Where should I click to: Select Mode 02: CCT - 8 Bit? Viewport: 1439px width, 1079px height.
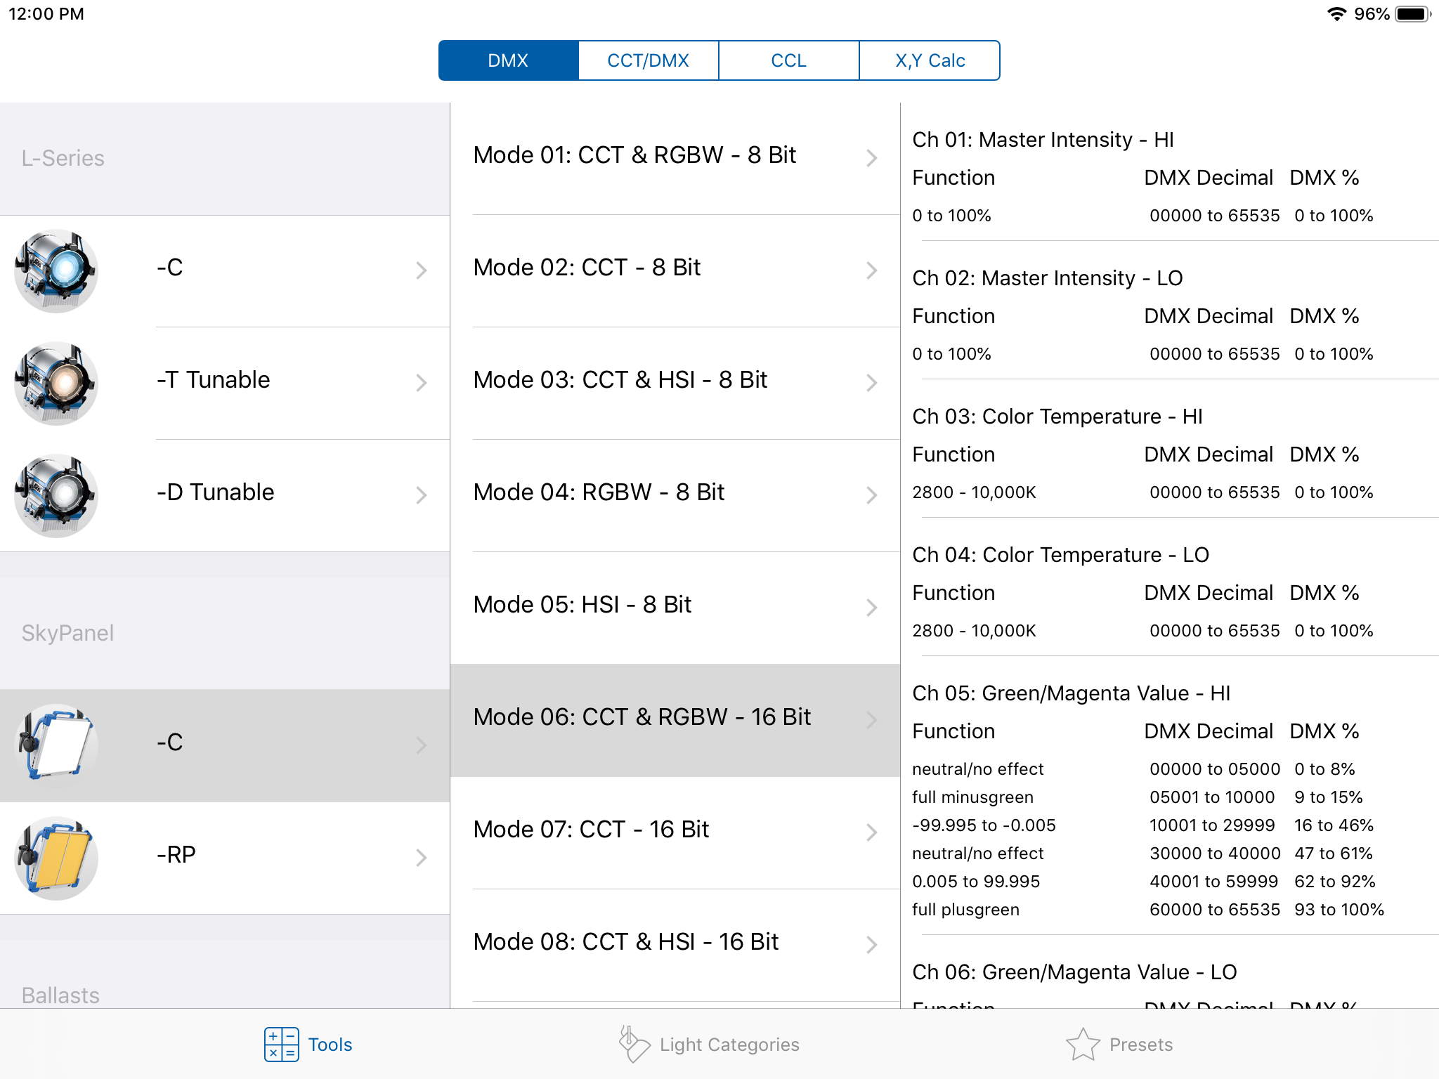587,268
